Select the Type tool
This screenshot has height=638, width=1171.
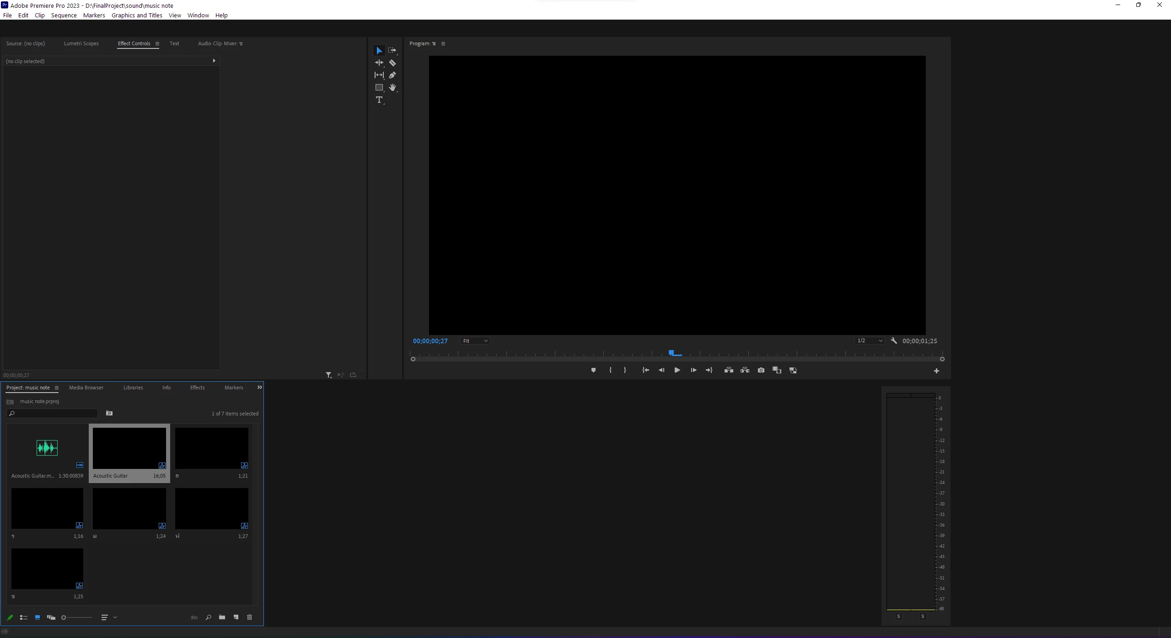[x=379, y=100]
